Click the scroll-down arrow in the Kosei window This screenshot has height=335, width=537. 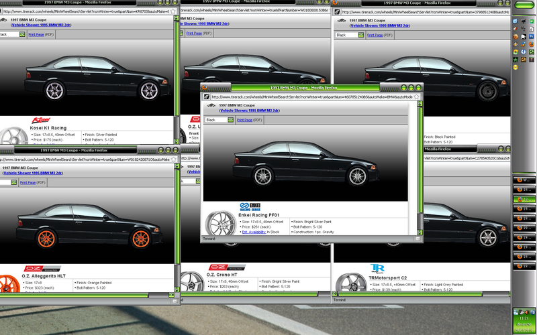click(177, 141)
